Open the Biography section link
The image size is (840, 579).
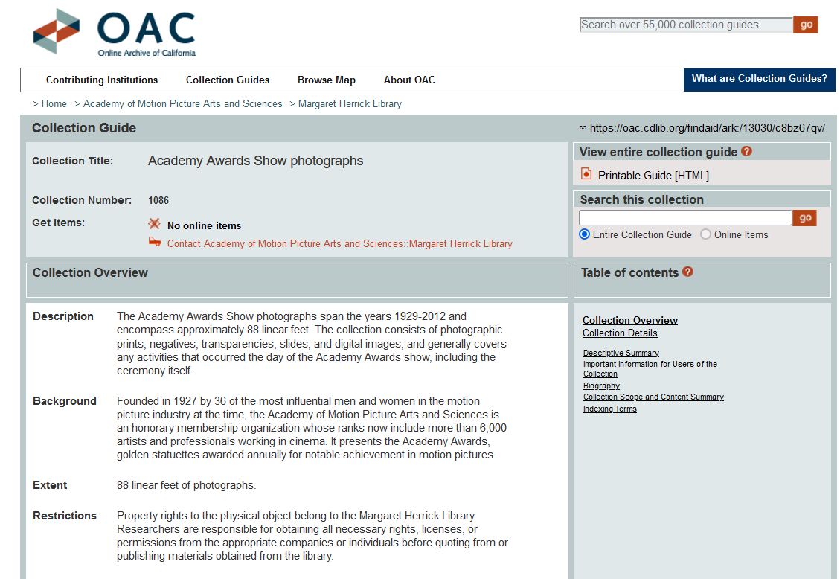tap(601, 386)
